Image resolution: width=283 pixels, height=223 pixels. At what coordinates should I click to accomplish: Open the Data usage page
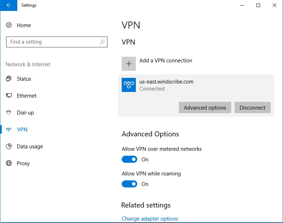[30, 147]
